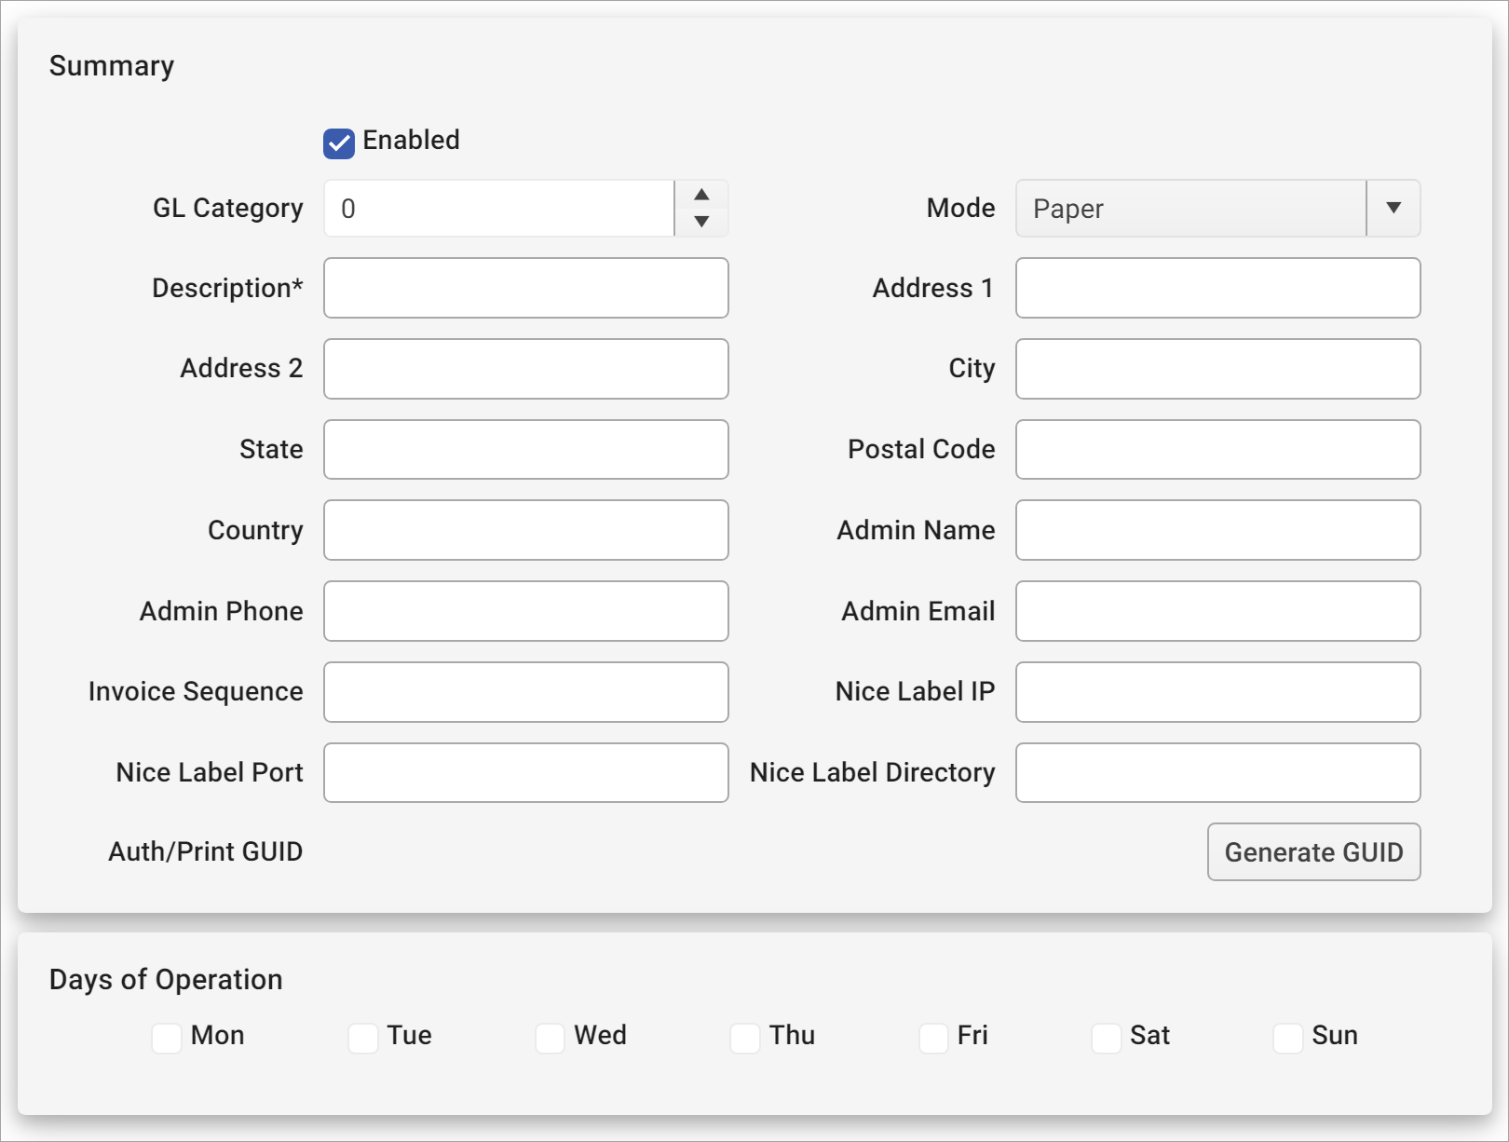The height and width of the screenshot is (1142, 1509).
Task: Click the Nice Label IP field
Action: click(x=1217, y=692)
